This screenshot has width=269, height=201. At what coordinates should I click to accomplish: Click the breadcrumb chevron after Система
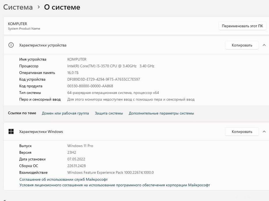pos(39,7)
